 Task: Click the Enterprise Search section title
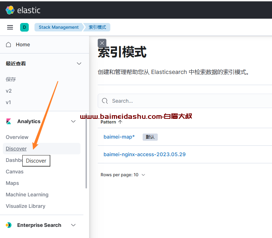point(39,225)
